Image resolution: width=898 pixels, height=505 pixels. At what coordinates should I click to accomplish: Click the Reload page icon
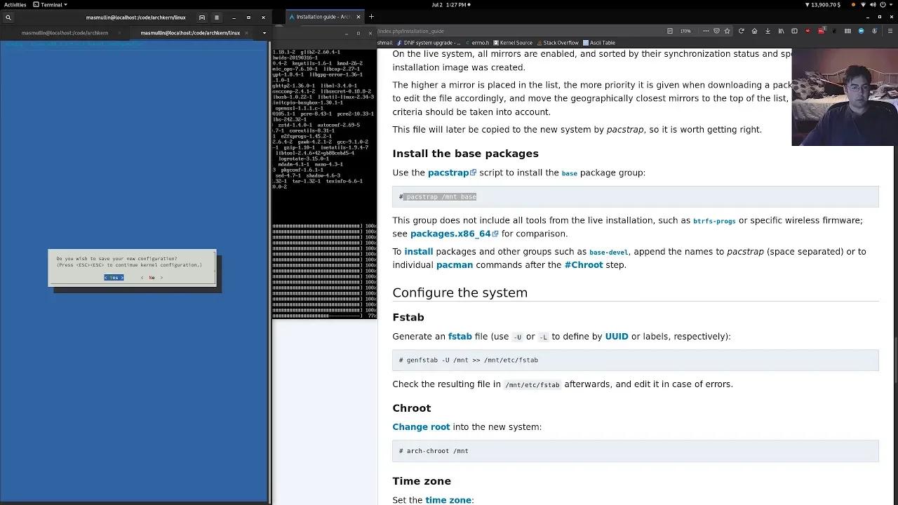[x=742, y=32]
